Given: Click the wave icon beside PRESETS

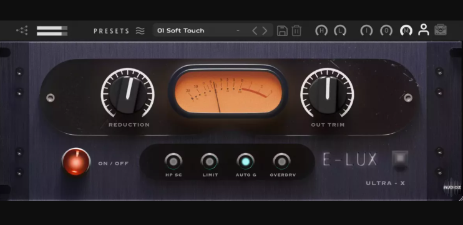Looking at the screenshot, I should (x=140, y=30).
